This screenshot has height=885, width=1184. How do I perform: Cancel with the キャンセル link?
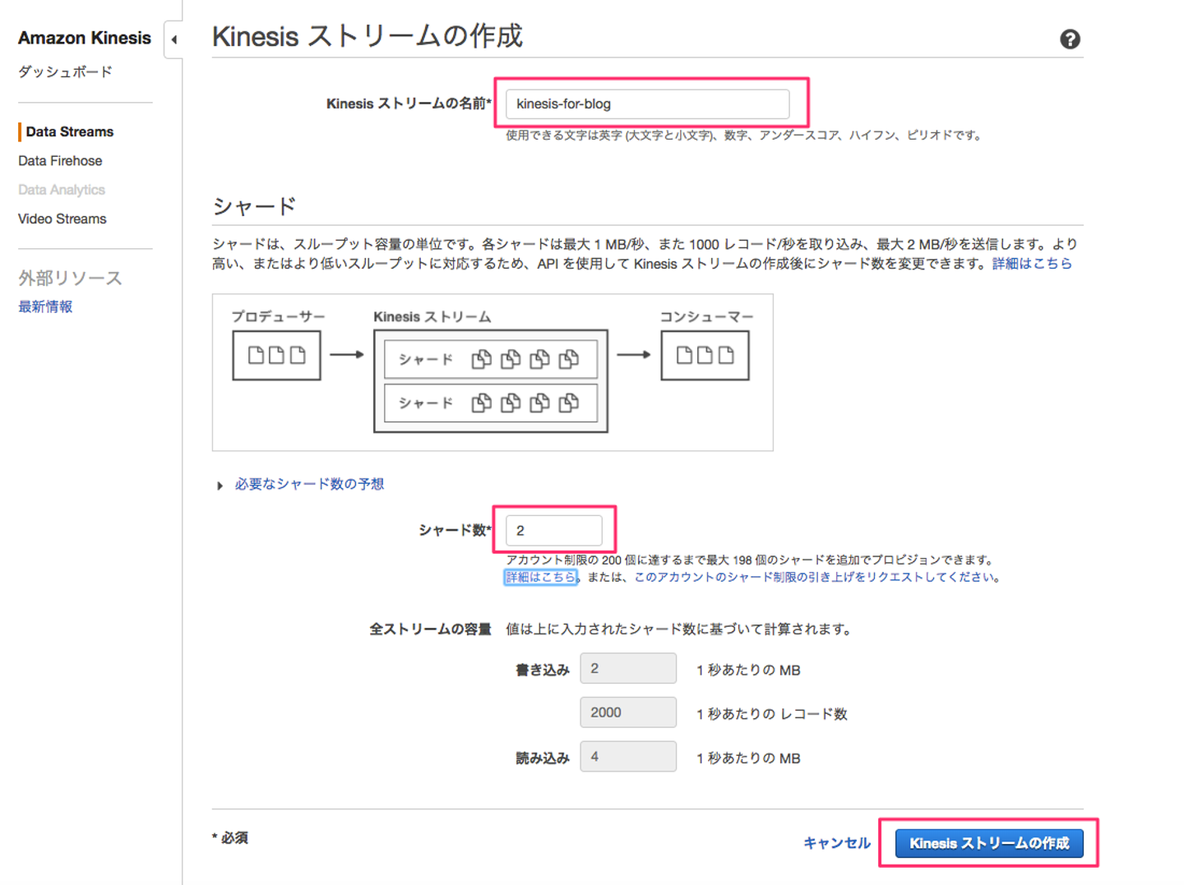[836, 843]
